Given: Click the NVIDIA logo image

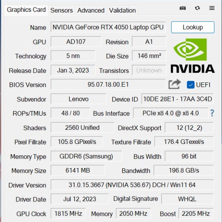Looking at the screenshot, I should point(192,56).
